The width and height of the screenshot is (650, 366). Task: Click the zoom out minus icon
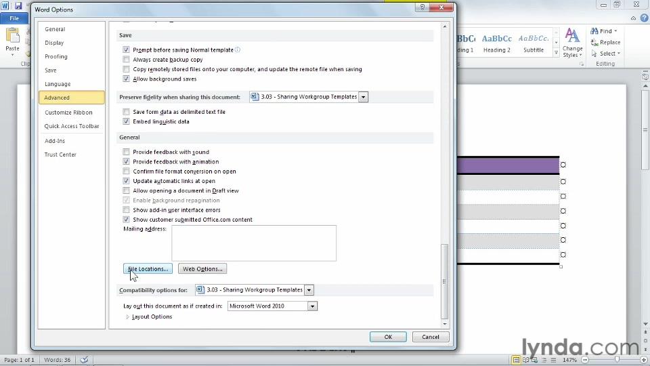point(585,360)
